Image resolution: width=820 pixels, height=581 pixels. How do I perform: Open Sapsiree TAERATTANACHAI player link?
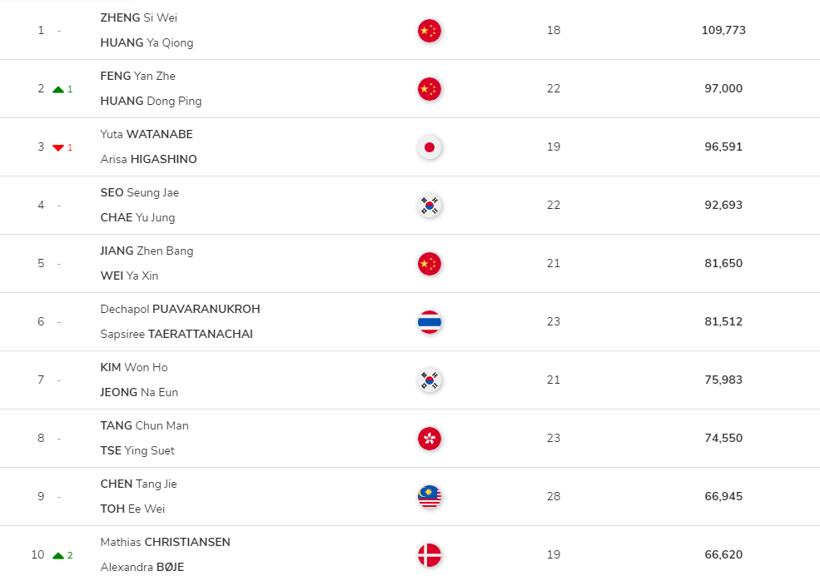point(176,334)
